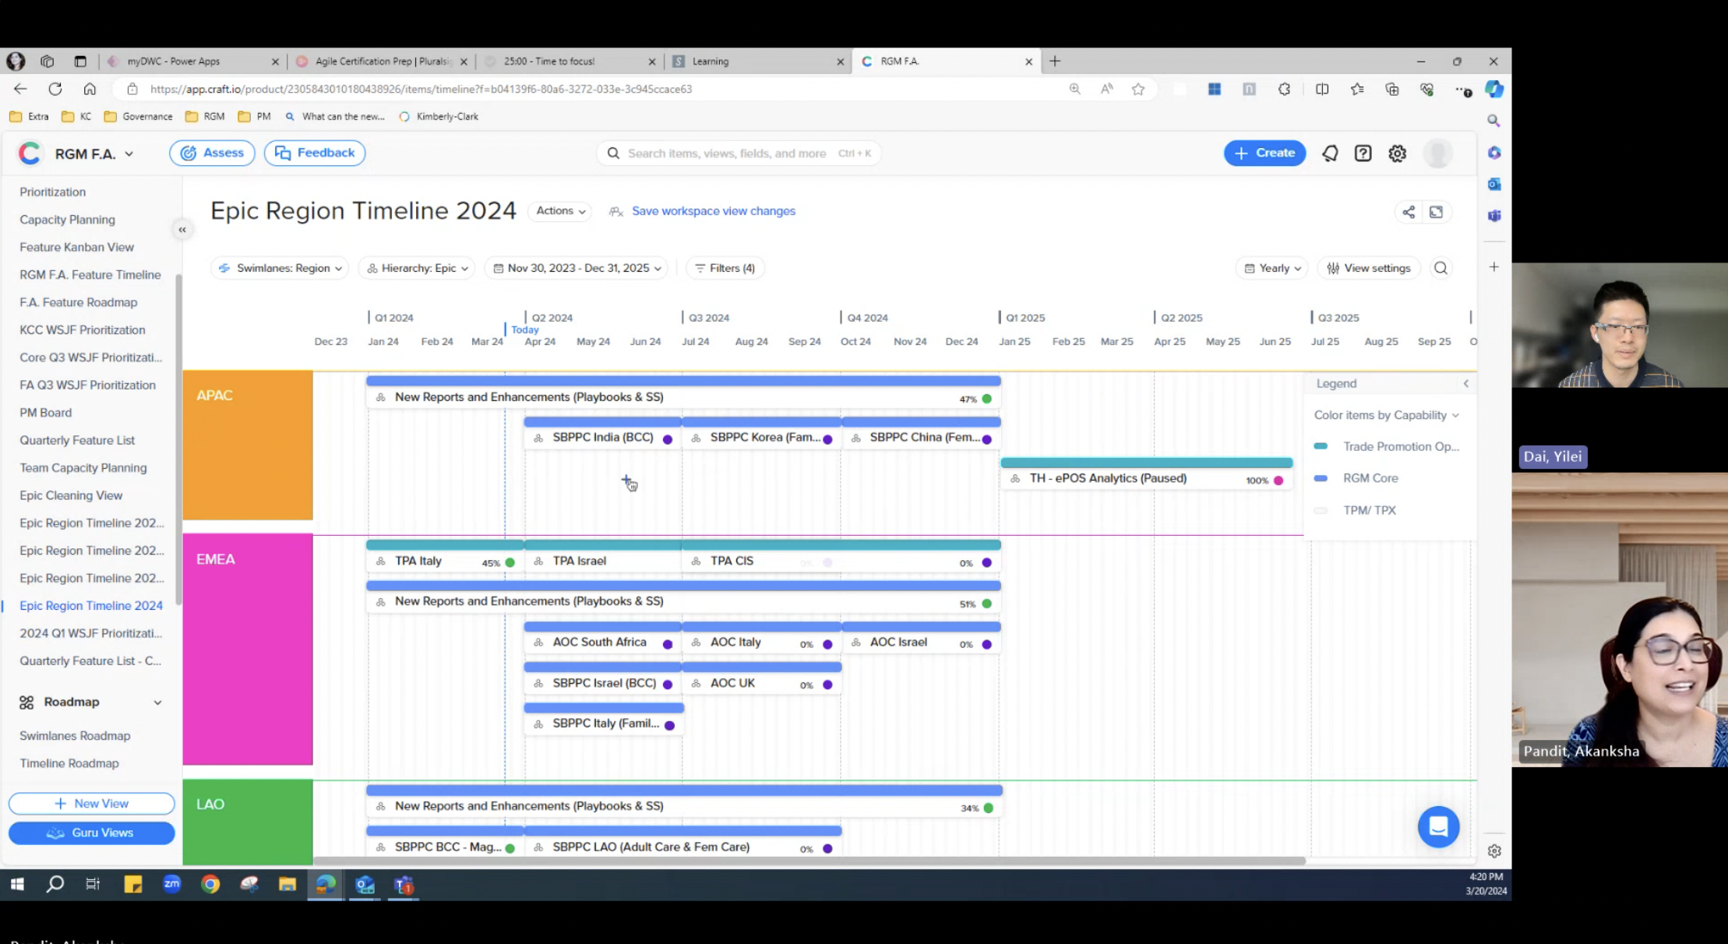Open the Feature Kanban View
Viewport: 1728px width, 944px height.
pos(76,247)
